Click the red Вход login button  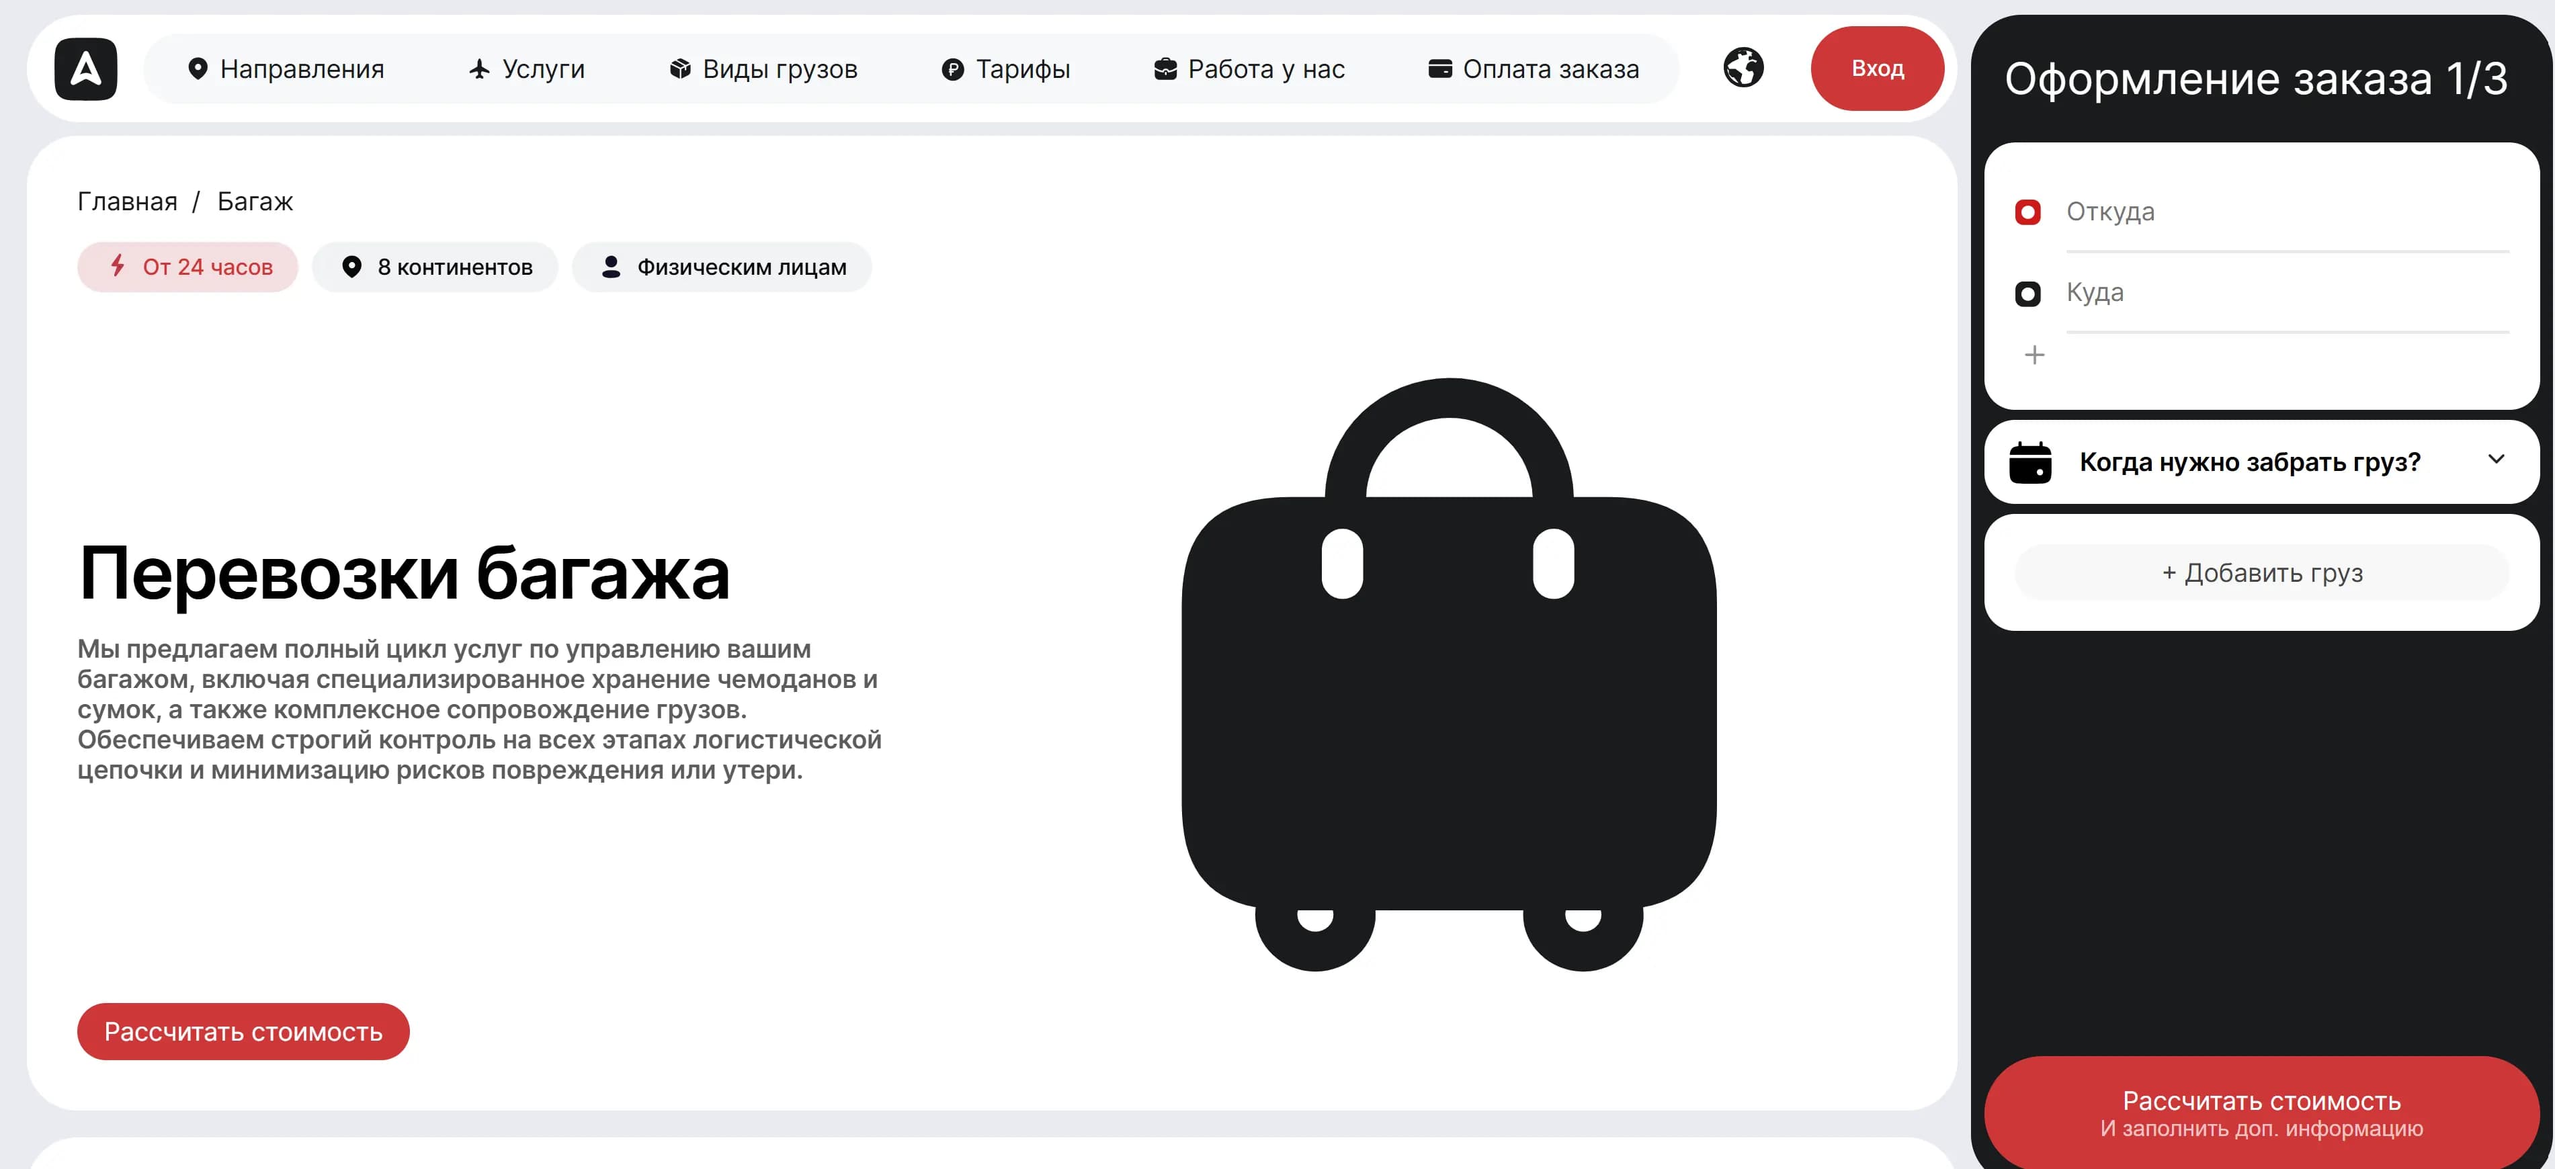point(1876,69)
